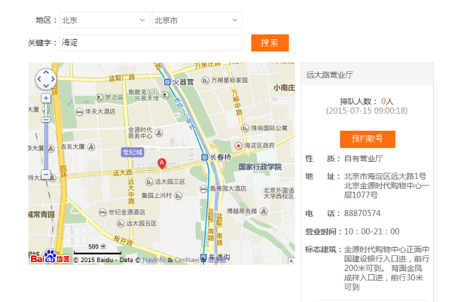Click the 远大路营业厅 panel title
Viewport: 452px width, 302px height.
tap(329, 75)
